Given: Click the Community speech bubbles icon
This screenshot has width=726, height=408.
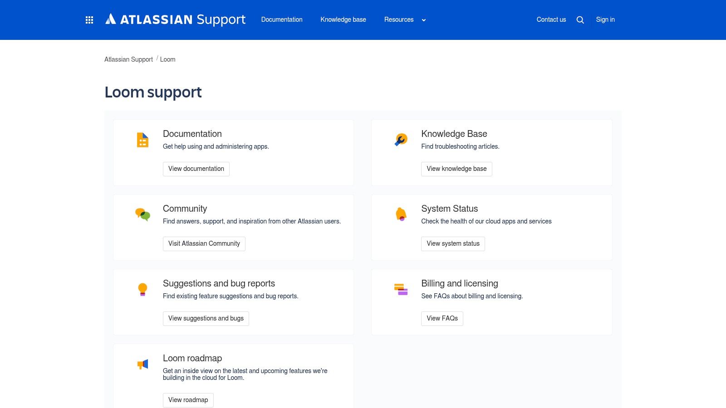Looking at the screenshot, I should tap(143, 214).
